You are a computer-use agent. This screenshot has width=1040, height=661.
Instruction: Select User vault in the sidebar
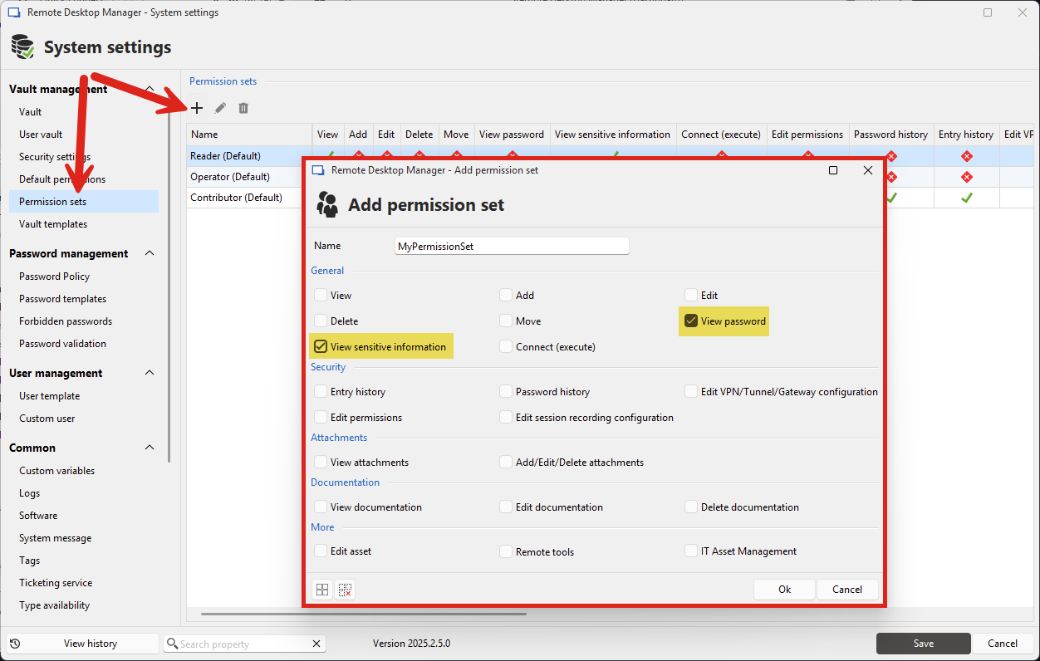(41, 135)
